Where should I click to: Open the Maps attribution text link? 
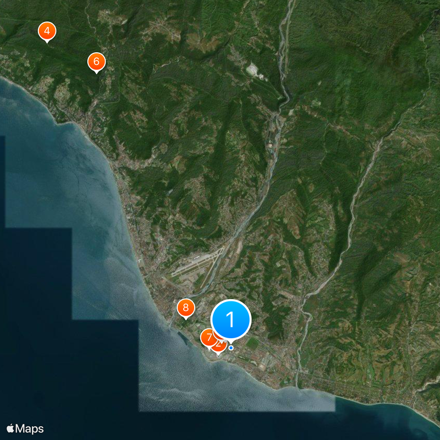(x=30, y=429)
